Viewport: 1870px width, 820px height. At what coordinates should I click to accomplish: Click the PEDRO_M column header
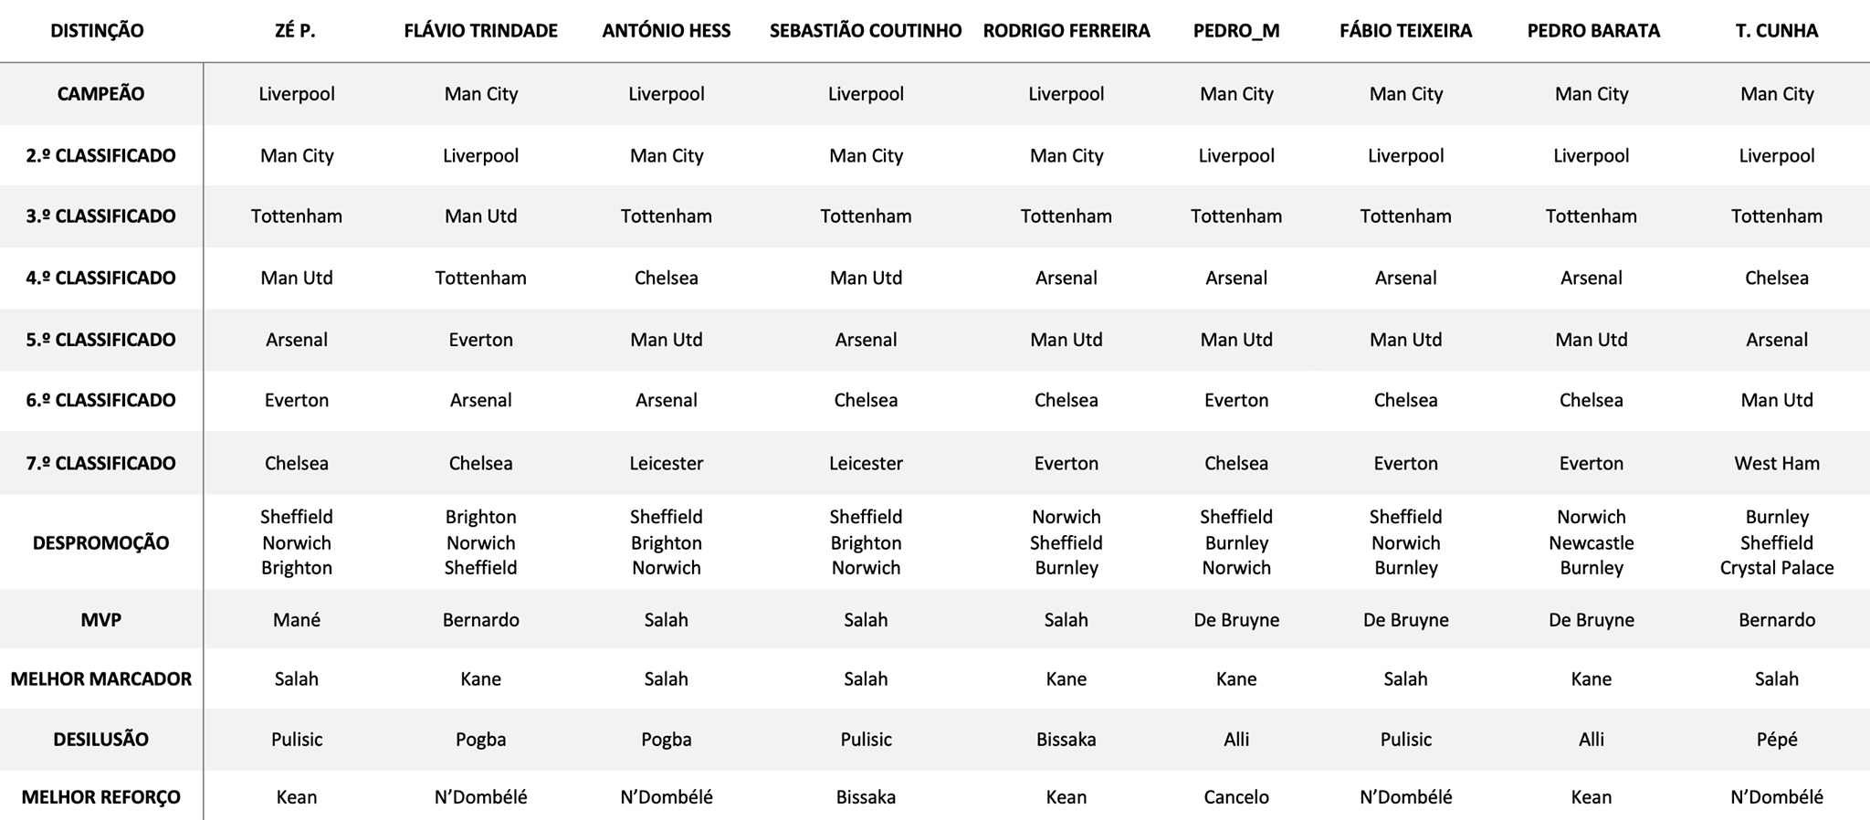coord(1235,31)
